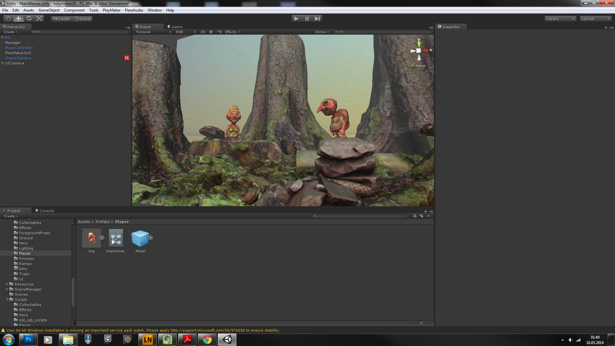Screen dimensions: 615x346
Task: Open the Layers dropdown
Action: (x=560, y=19)
